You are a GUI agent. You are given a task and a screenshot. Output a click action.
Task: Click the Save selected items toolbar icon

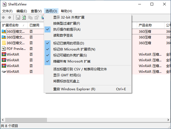(x=18, y=17)
